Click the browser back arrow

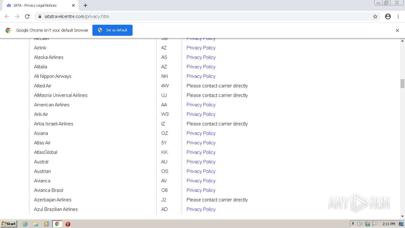[7, 16]
